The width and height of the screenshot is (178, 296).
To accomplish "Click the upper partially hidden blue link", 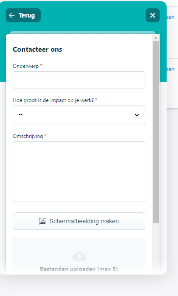I will point(170,17).
